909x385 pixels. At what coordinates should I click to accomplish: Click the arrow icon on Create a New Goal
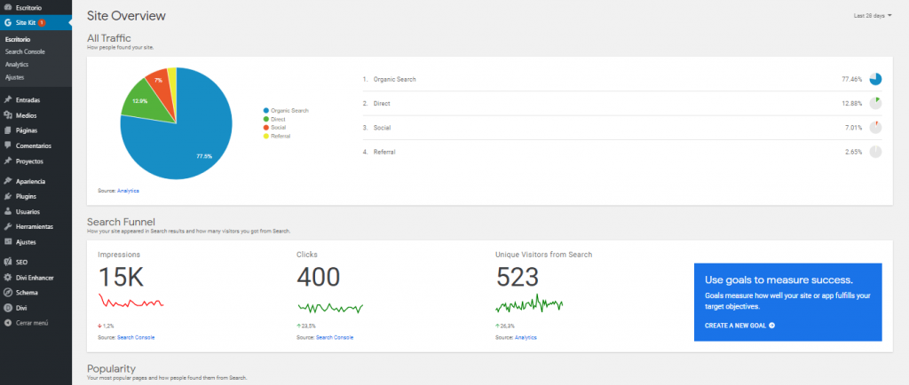point(771,326)
